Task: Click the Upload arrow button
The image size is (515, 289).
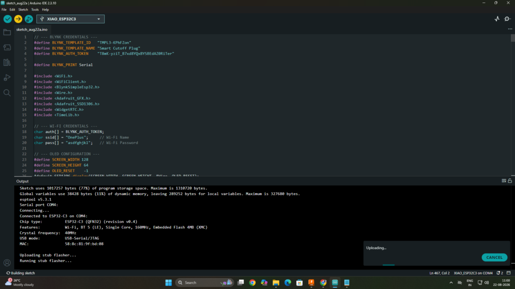Action: point(18,19)
